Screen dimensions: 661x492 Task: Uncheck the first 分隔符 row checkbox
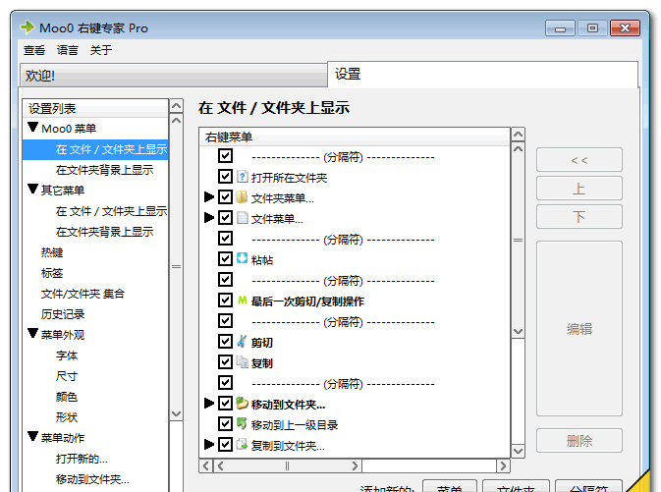[225, 155]
